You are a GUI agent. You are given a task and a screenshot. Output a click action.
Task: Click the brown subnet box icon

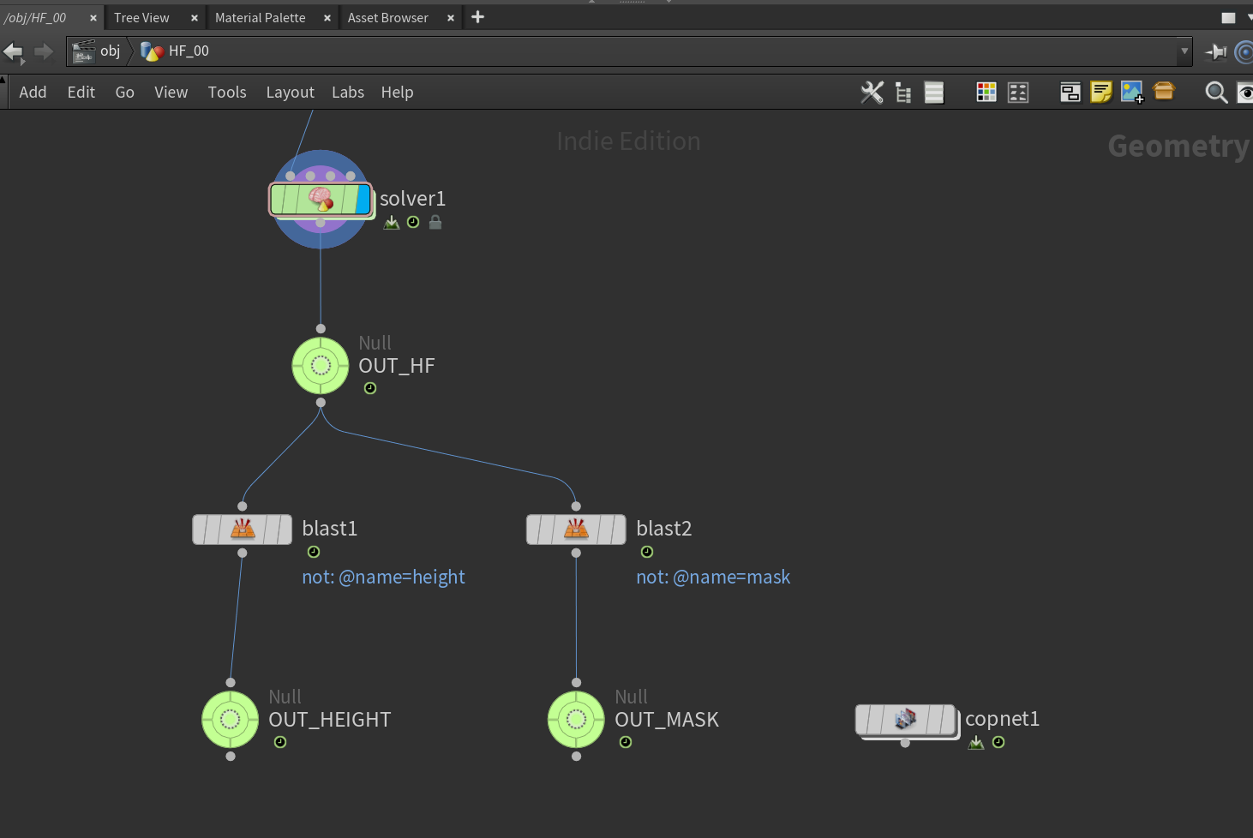(1164, 90)
